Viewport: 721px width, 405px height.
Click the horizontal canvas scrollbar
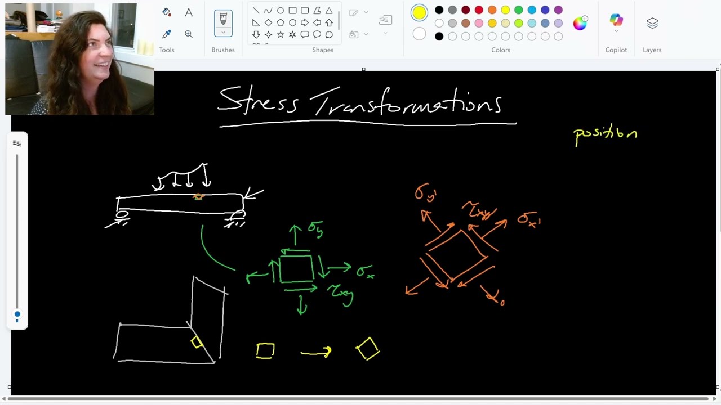pyautogui.click(x=357, y=399)
